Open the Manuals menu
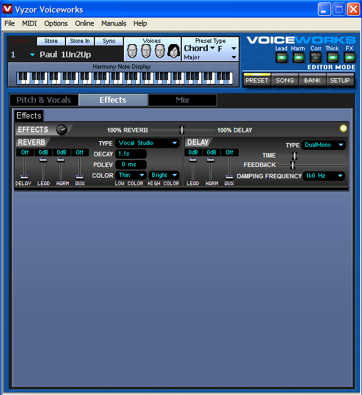 (x=114, y=23)
